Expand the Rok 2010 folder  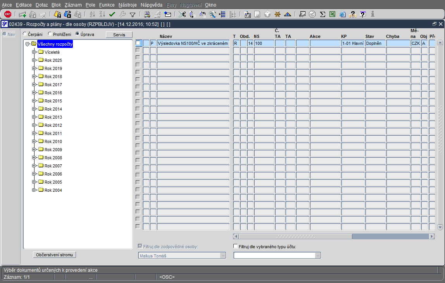(x=34, y=141)
